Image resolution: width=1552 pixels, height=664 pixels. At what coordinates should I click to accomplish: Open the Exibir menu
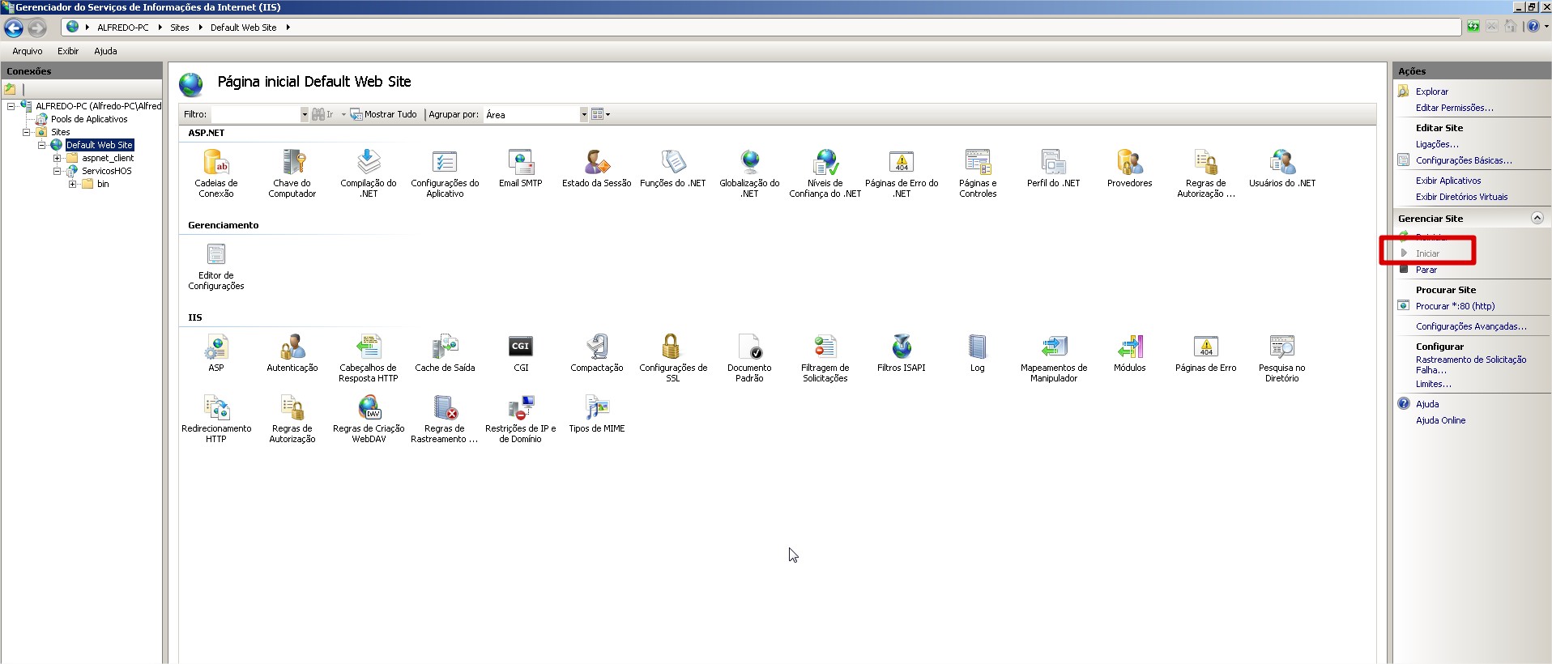pyautogui.click(x=68, y=51)
